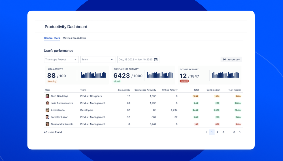
Task: Open the TitanApps Project dropdown
Action: pos(61,60)
